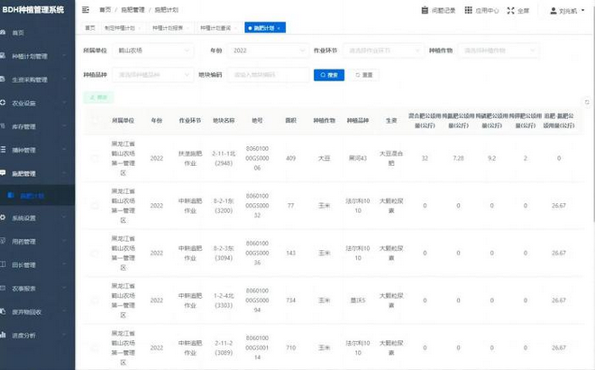Click the 首页 home icon in sidebar
Viewport: 595px width, 370px height.
click(6, 32)
